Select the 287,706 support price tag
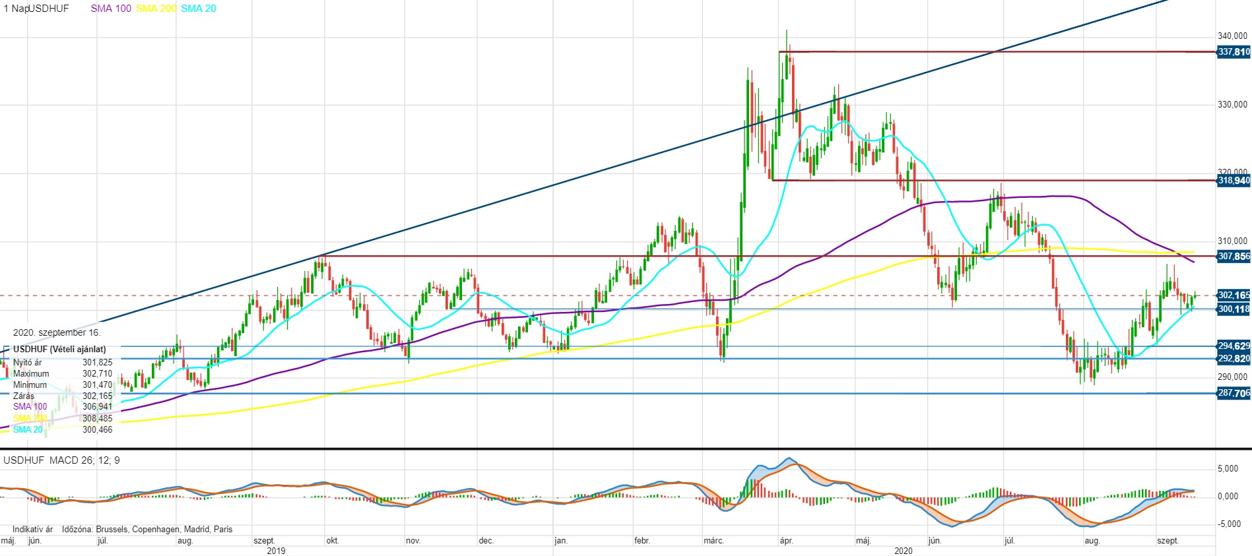Image resolution: width=1252 pixels, height=556 pixels. [1234, 393]
